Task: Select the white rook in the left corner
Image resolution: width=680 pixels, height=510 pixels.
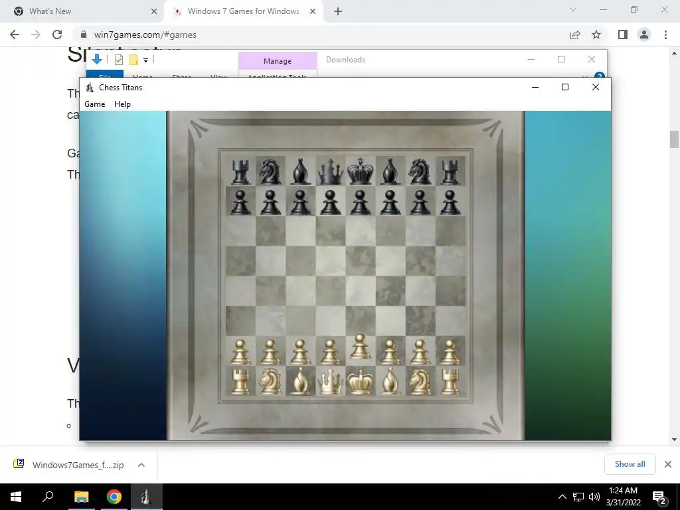Action: point(240,382)
